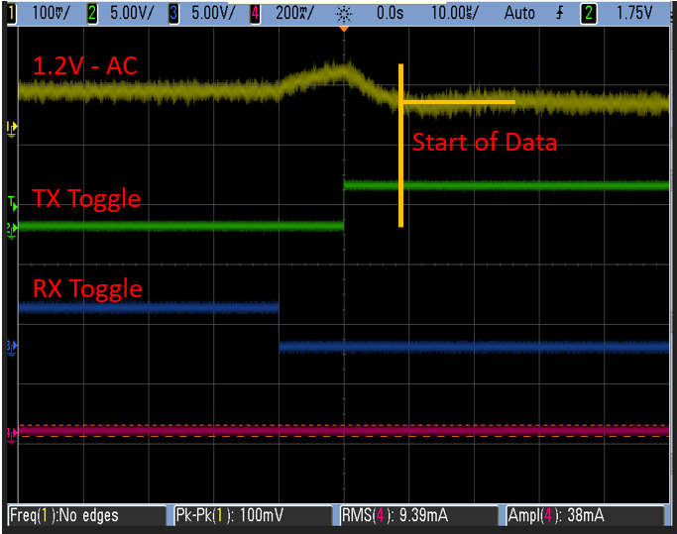Select channel 1 100mV scale indicator
Viewport: 677px width, 534px height.
click(46, 12)
